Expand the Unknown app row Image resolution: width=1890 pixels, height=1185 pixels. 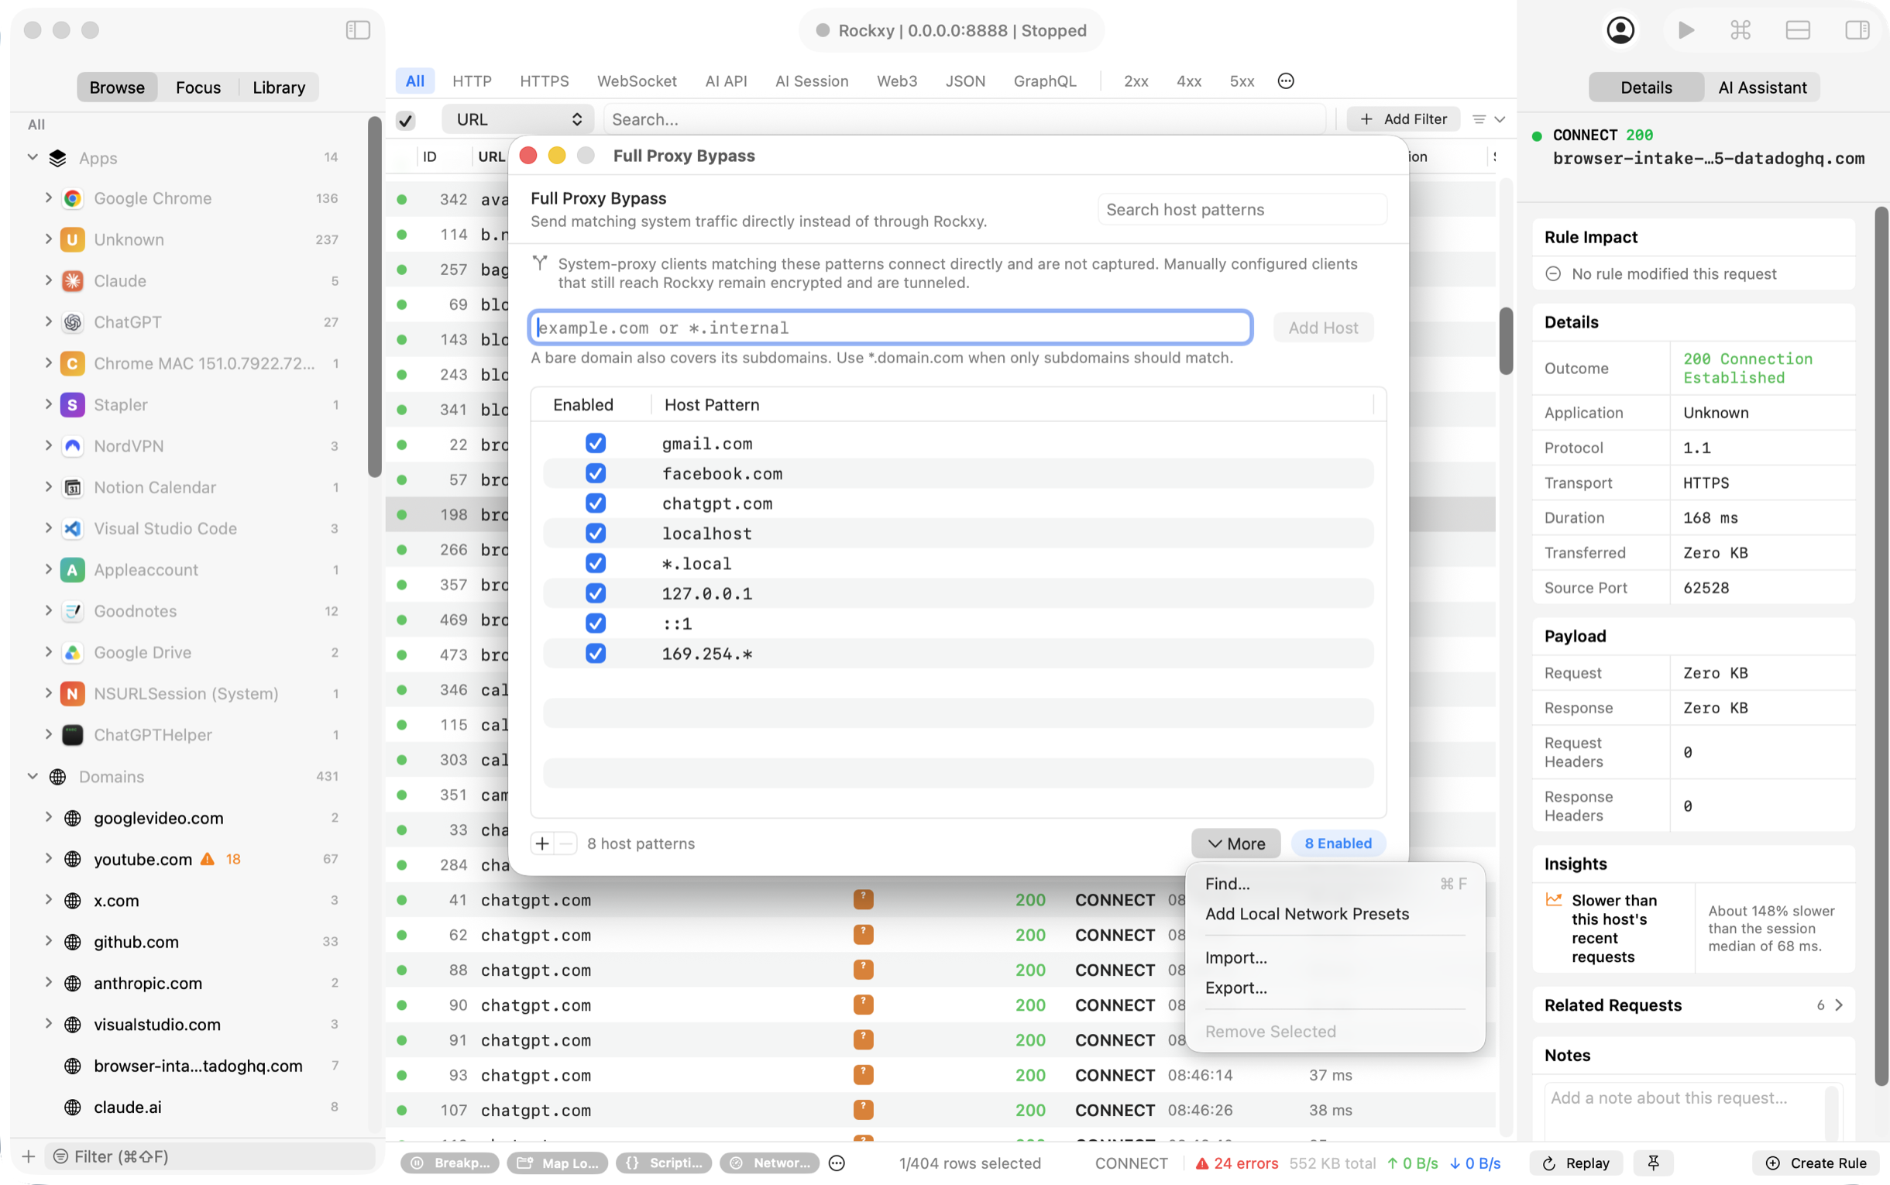tap(49, 239)
